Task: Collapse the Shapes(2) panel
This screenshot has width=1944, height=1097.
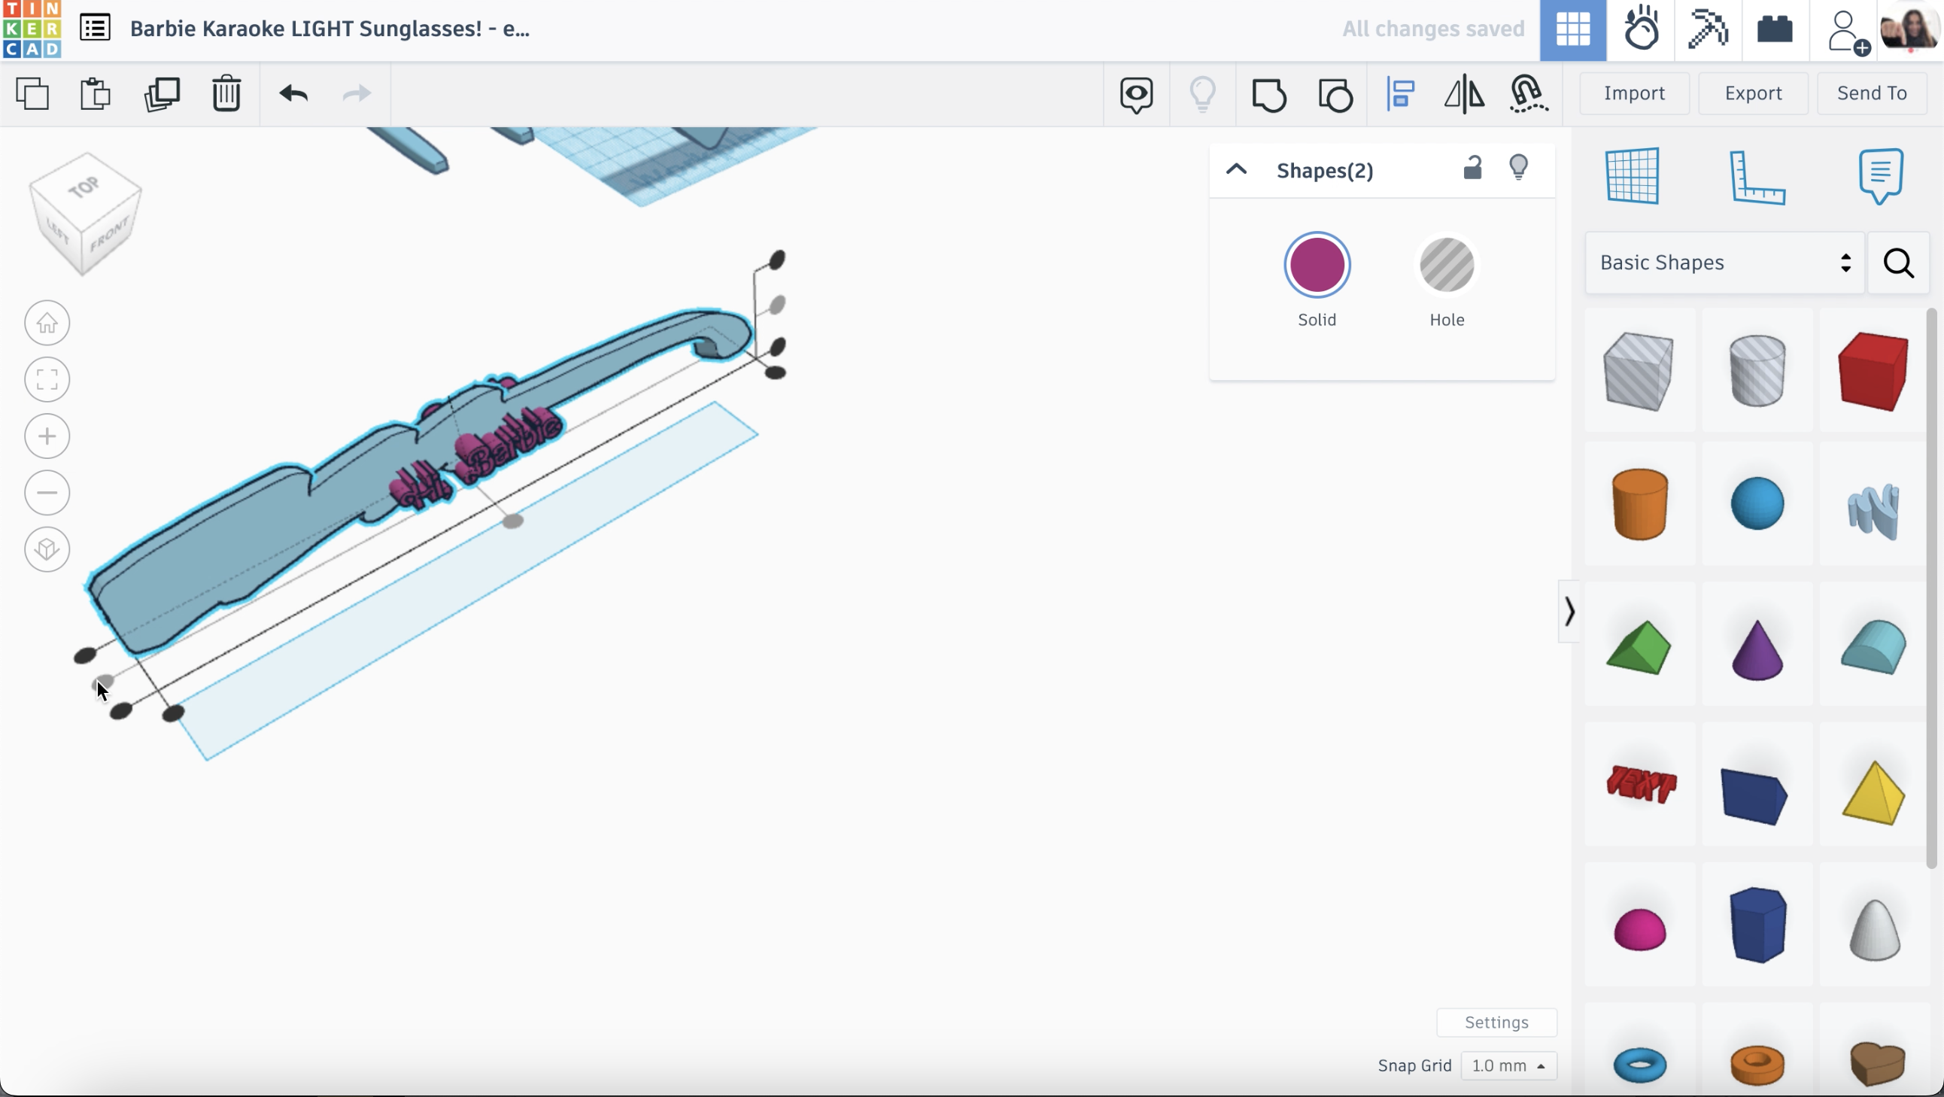Action: pyautogui.click(x=1235, y=170)
